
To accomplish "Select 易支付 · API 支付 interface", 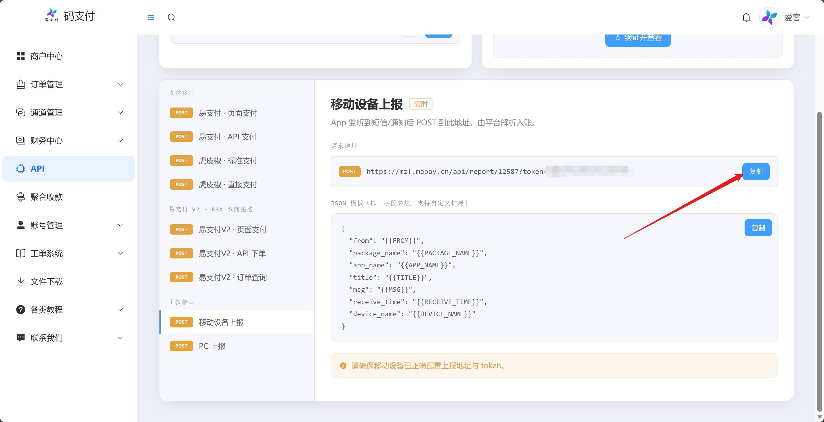I will click(237, 137).
